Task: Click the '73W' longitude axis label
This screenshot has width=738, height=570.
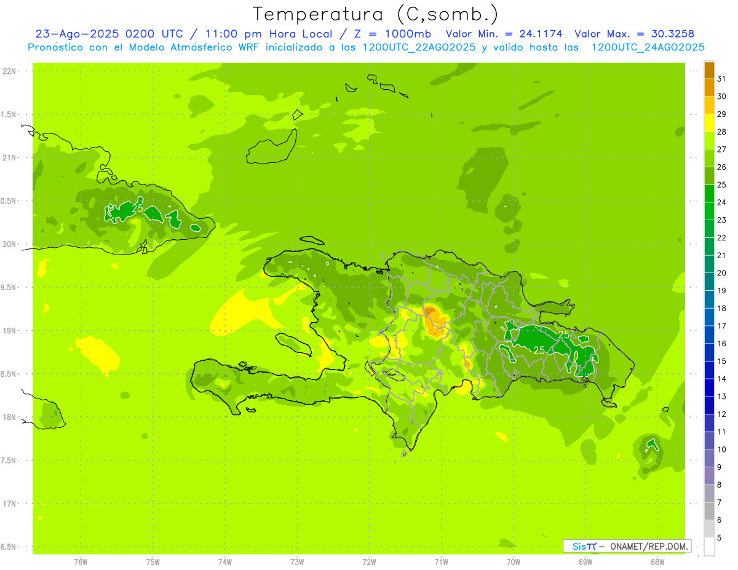Action: click(297, 562)
